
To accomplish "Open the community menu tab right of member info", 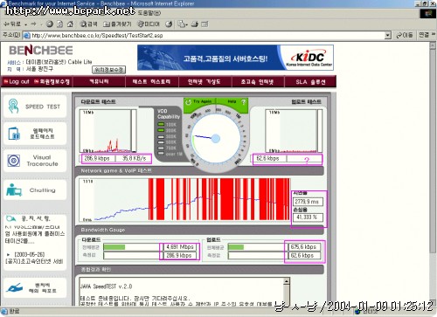I will point(99,81).
